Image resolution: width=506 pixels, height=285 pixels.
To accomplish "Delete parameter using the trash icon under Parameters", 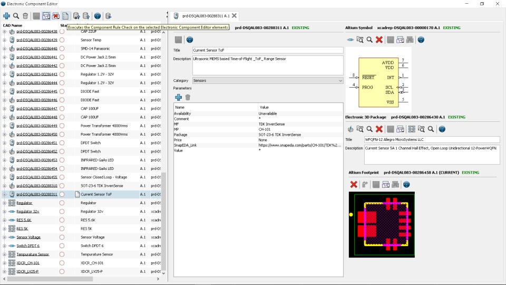I will (x=188, y=97).
